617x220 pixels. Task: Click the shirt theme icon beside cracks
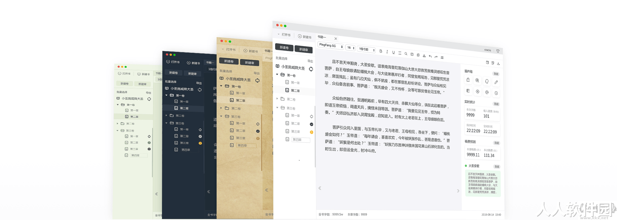pyautogui.click(x=498, y=51)
